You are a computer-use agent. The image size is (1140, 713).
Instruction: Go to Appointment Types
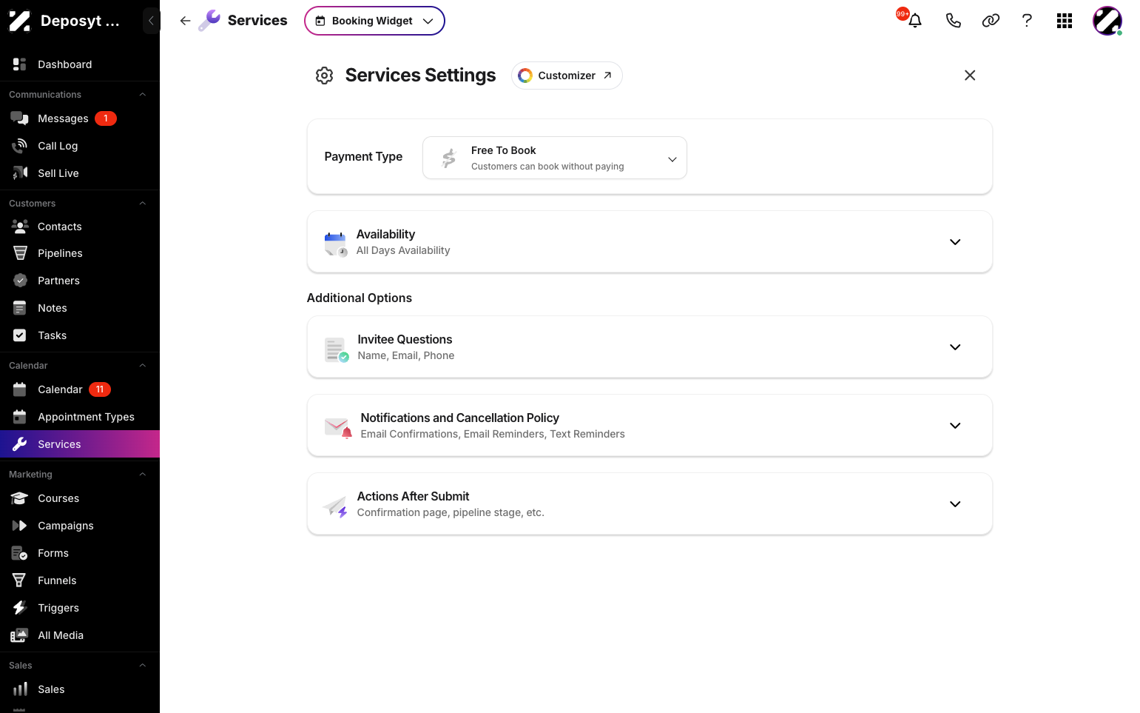click(80, 417)
